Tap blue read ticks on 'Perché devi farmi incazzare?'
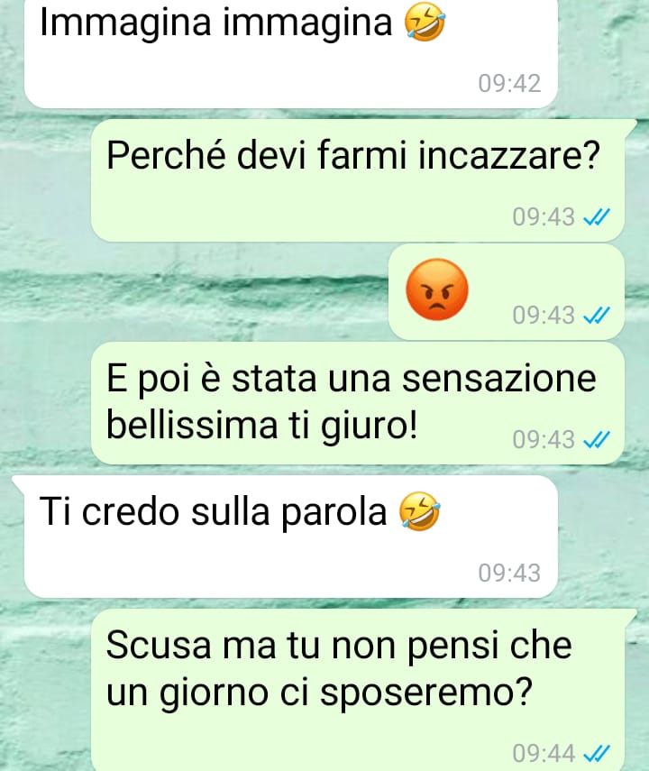Viewport: 649px width, 771px height. (596, 216)
